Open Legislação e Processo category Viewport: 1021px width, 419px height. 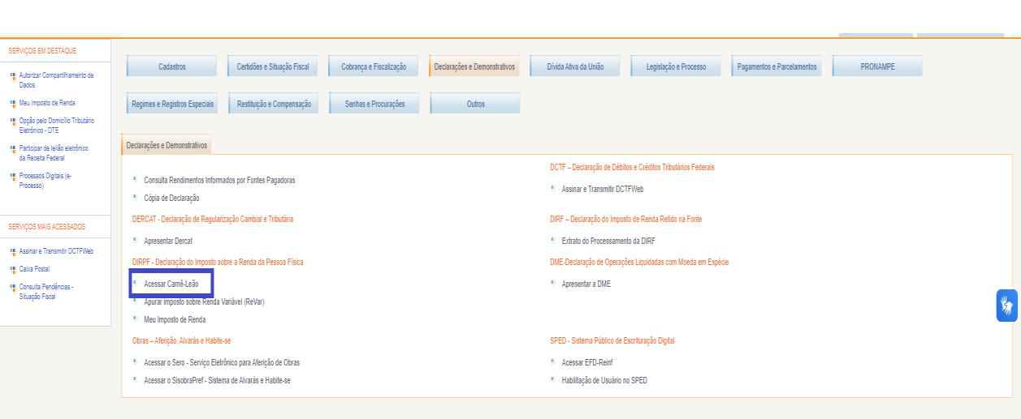676,66
